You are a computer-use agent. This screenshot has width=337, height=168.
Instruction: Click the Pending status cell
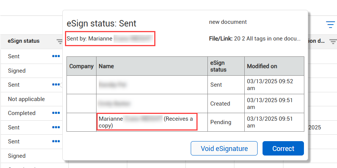226,122
